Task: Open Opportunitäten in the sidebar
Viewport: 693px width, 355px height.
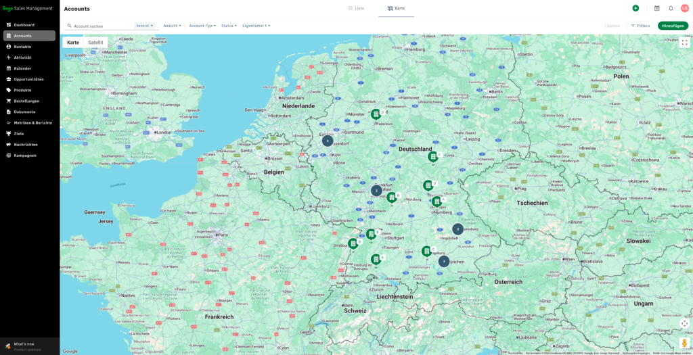Action: [x=30, y=80]
